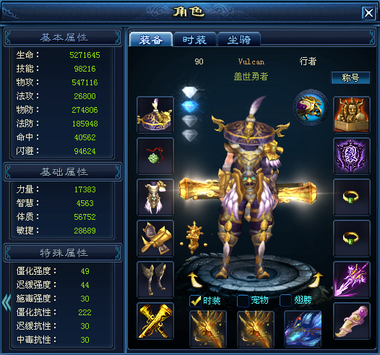Open the 称号 title button
This screenshot has width=380, height=355.
(350, 78)
